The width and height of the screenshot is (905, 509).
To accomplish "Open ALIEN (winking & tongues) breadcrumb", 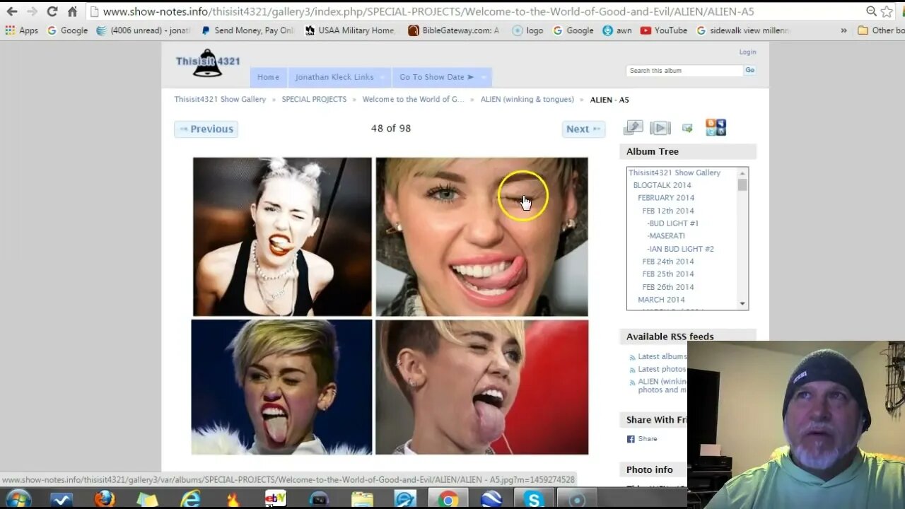I will (527, 100).
